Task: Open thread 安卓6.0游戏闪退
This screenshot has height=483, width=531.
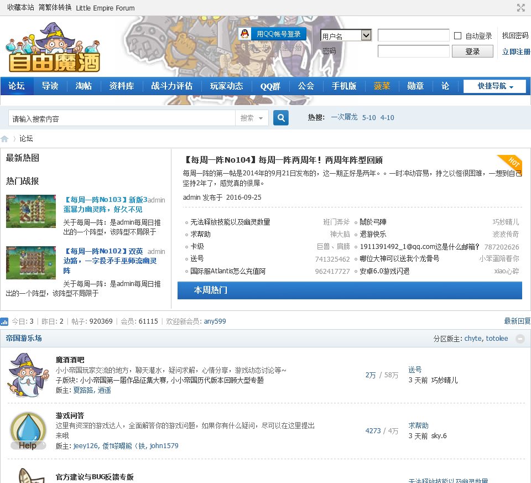Action: (x=384, y=271)
